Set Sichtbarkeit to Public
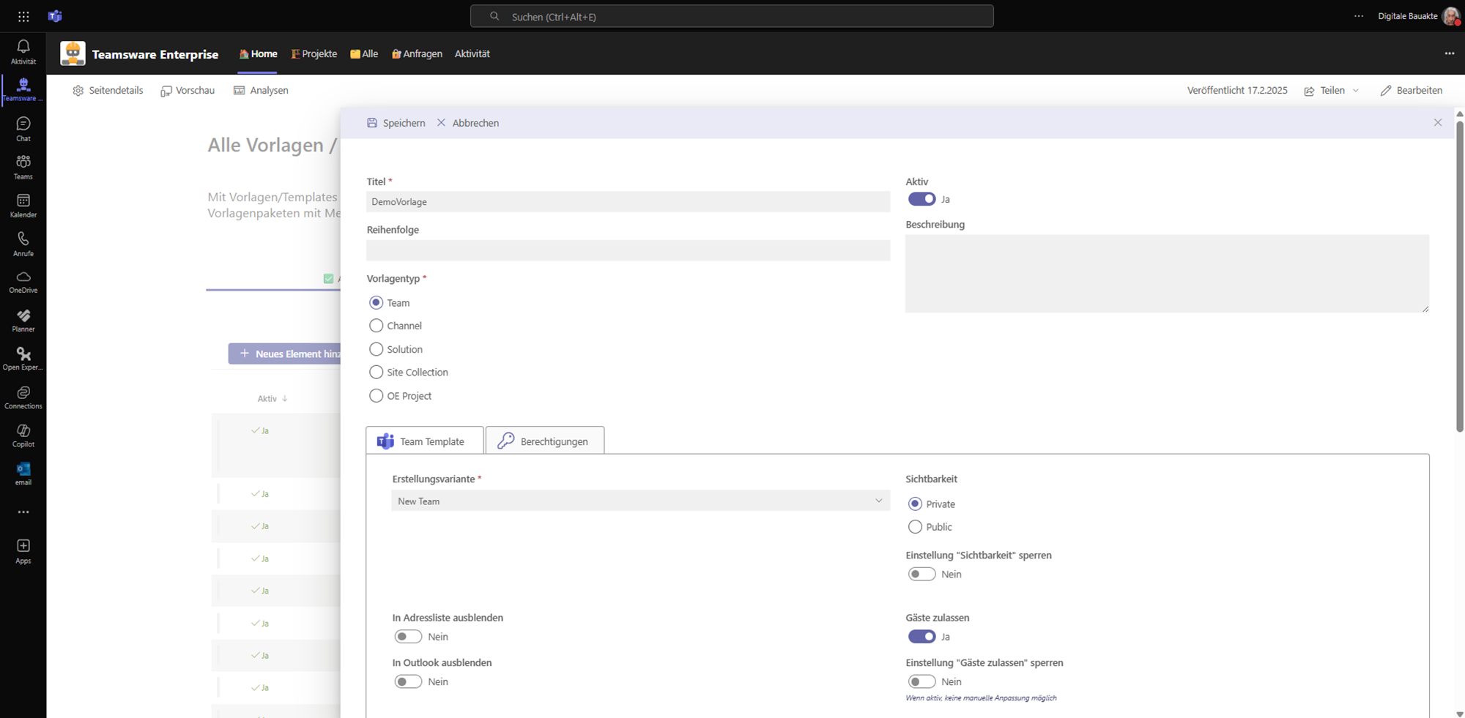Screen dimensions: 1465x718 click(x=915, y=527)
